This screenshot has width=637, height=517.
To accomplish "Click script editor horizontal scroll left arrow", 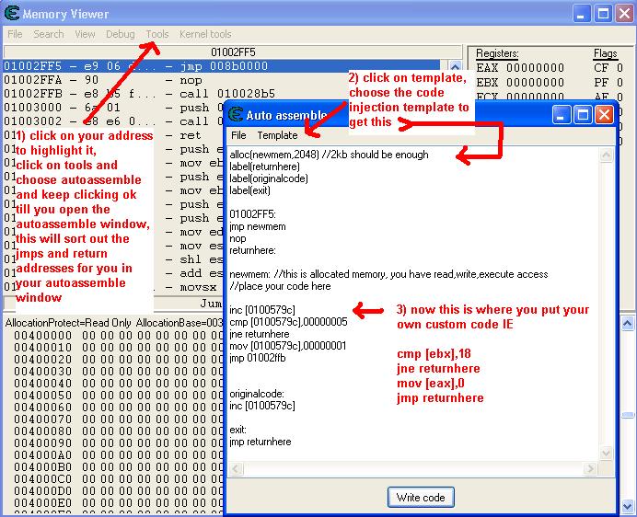I will (x=236, y=468).
